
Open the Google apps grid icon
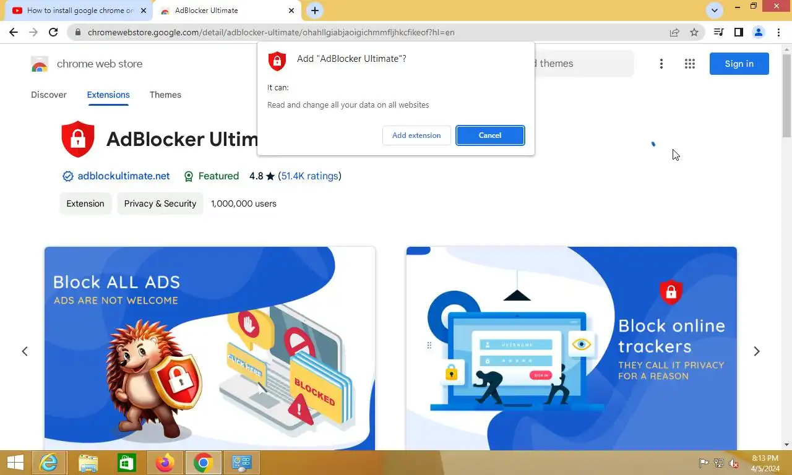coord(690,64)
